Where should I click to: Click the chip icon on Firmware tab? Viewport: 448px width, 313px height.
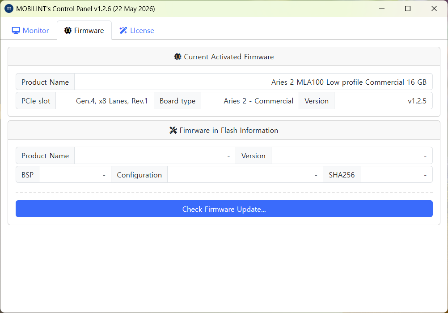[x=68, y=30]
